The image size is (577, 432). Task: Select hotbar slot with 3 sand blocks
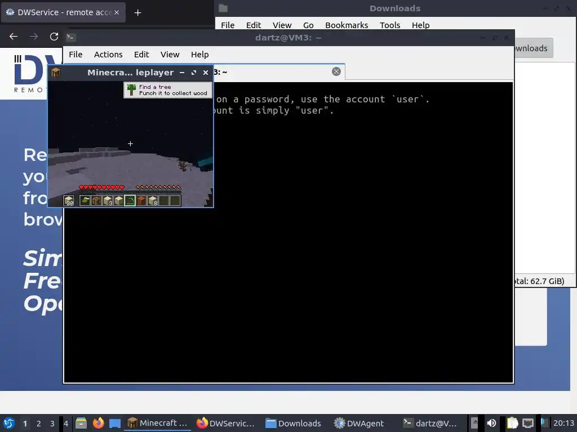pos(108,201)
